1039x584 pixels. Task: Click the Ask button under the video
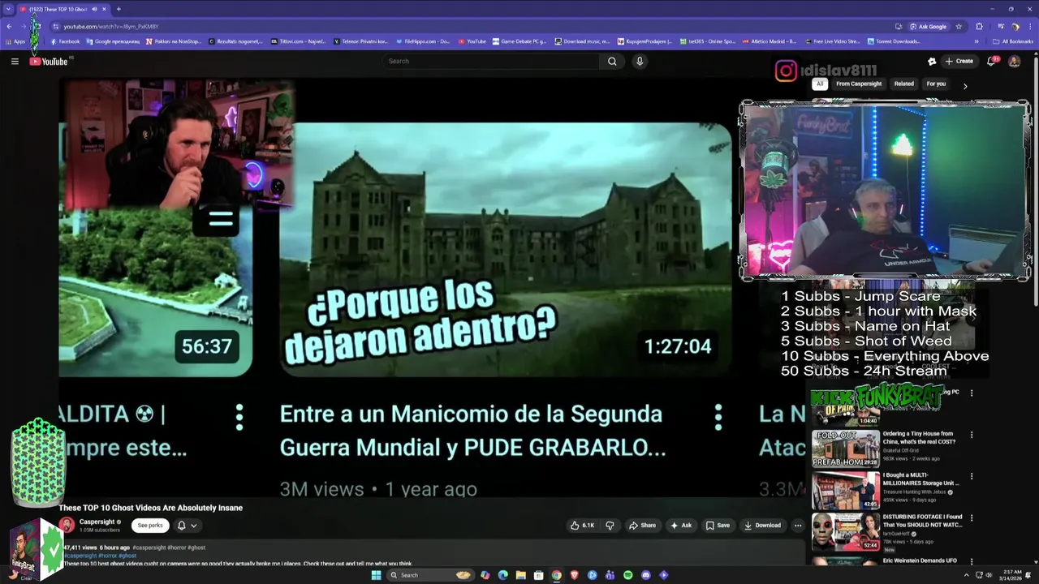(x=680, y=526)
